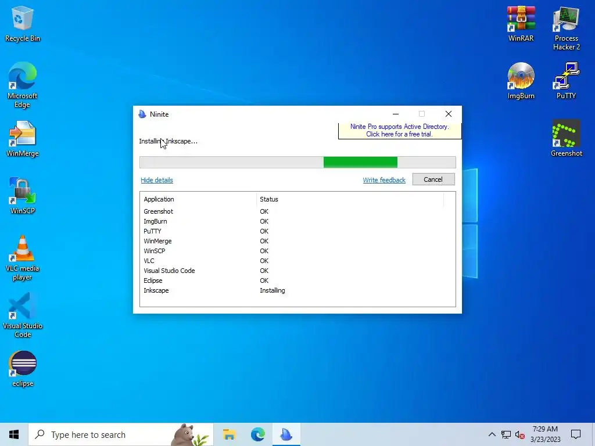This screenshot has height=446, width=595.
Task: Select the Process Hacker 2 desktop shortcut
Action: point(566,29)
